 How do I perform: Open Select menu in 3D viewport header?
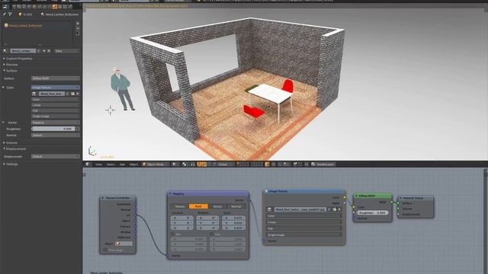[111, 164]
